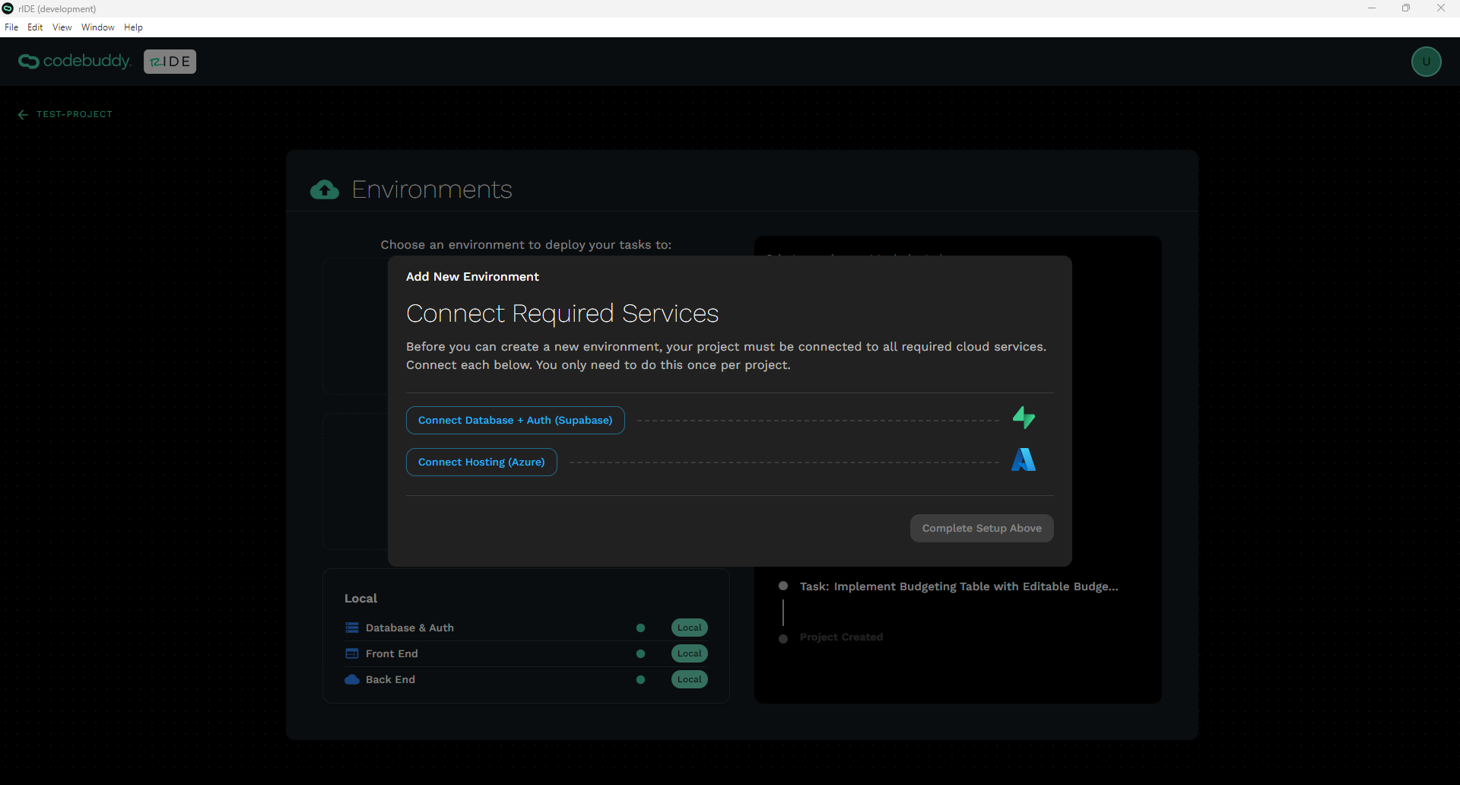Click Front End green status dot

(640, 653)
